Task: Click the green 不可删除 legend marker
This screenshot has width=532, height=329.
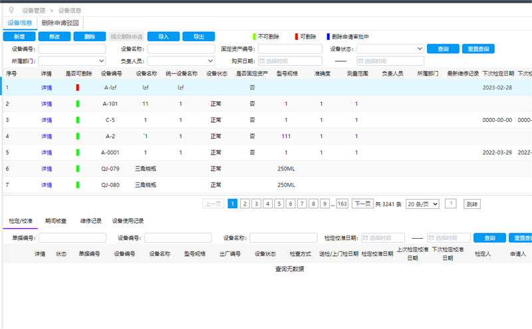Action: [253, 36]
